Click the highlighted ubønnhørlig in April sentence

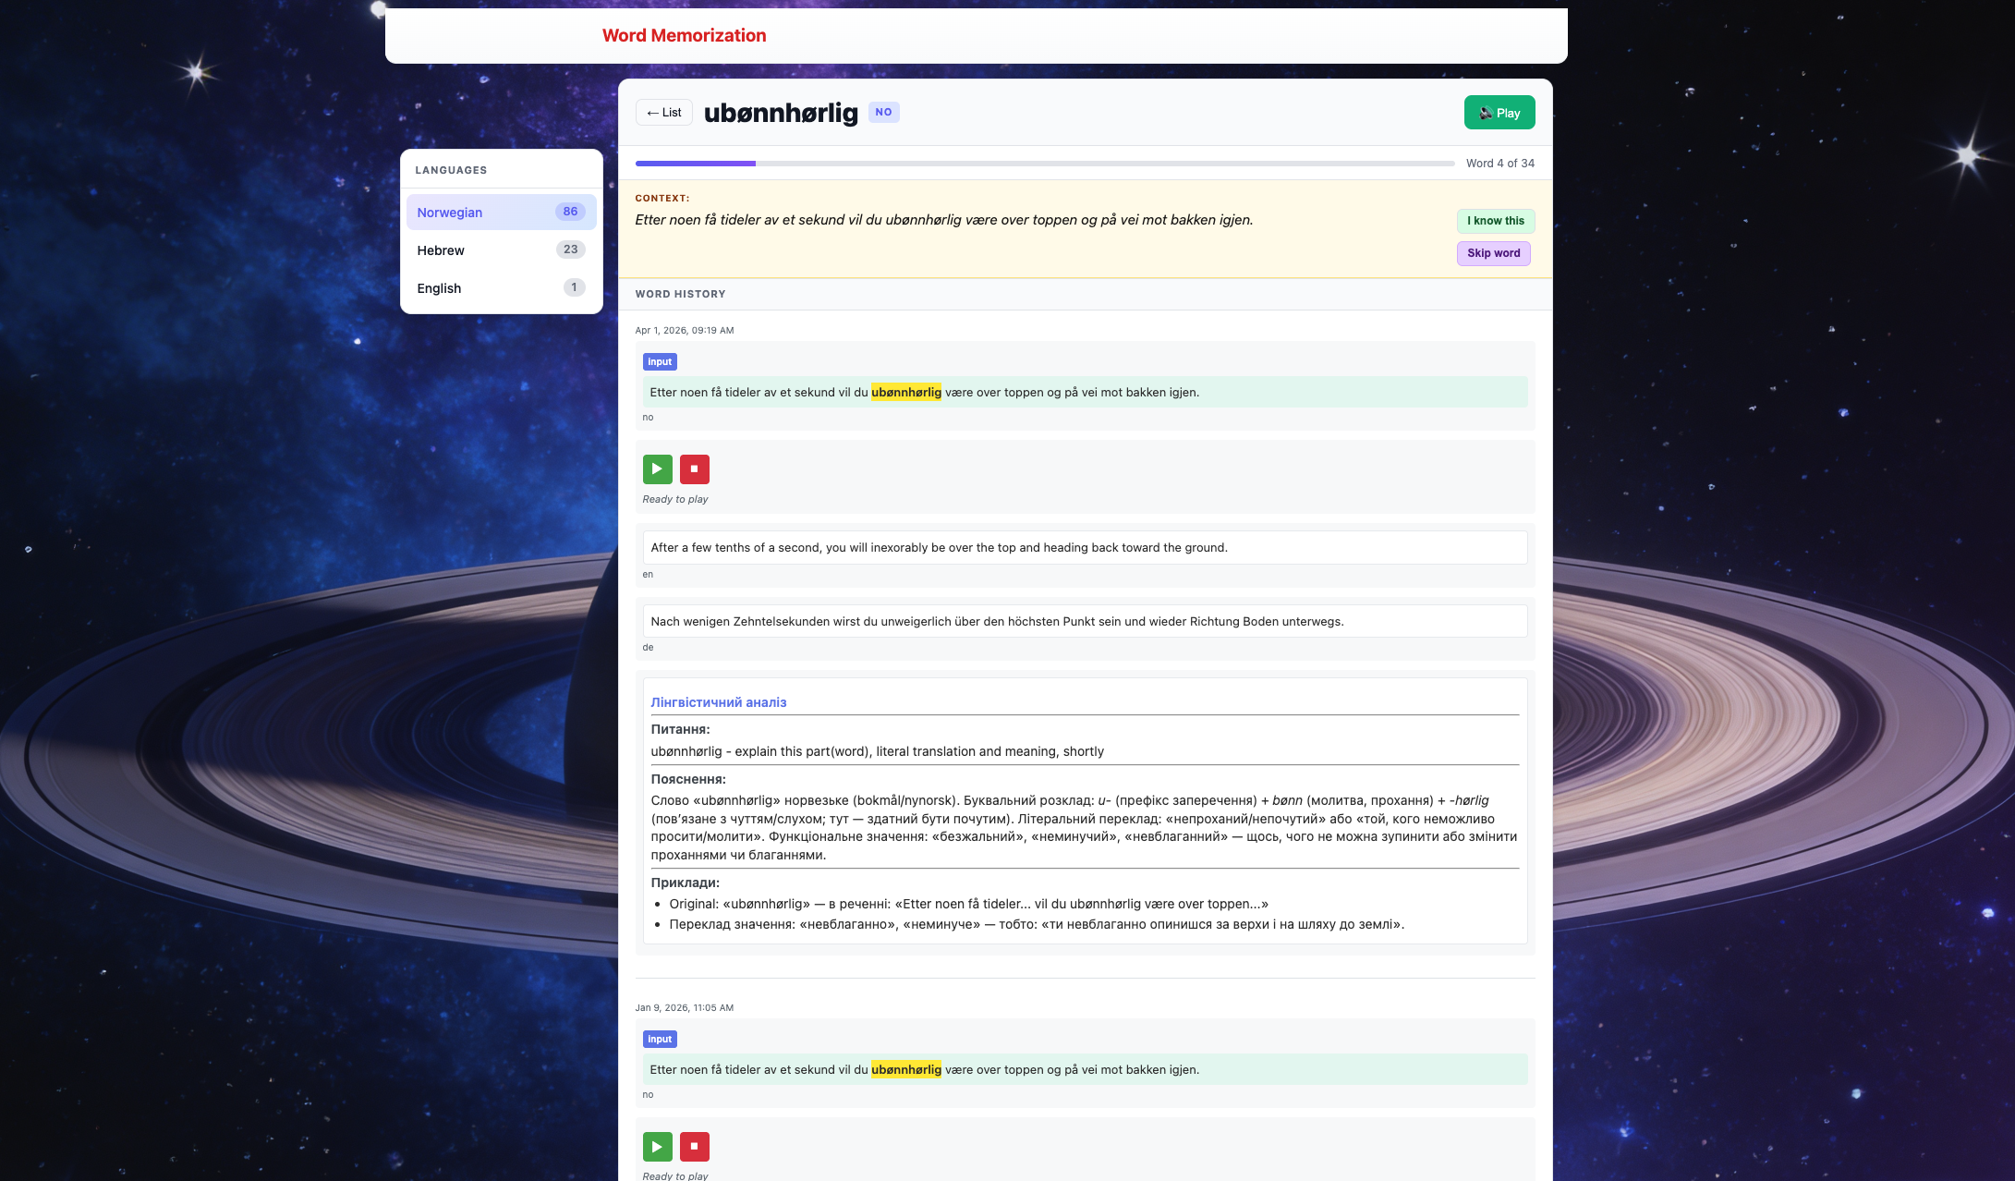[x=906, y=392]
